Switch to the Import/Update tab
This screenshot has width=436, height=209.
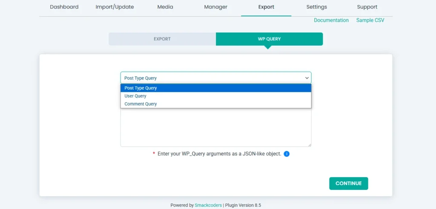coord(115,7)
